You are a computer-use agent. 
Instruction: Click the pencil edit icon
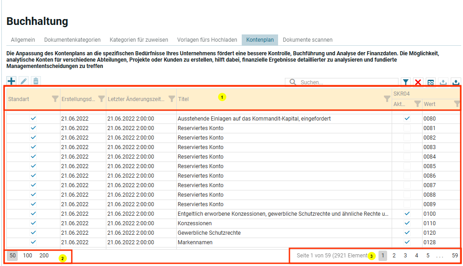[x=24, y=81]
